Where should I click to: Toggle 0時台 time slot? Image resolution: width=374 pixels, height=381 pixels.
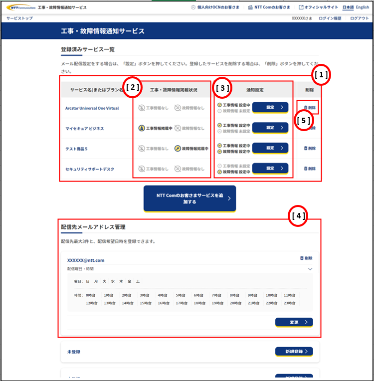pos(91,295)
